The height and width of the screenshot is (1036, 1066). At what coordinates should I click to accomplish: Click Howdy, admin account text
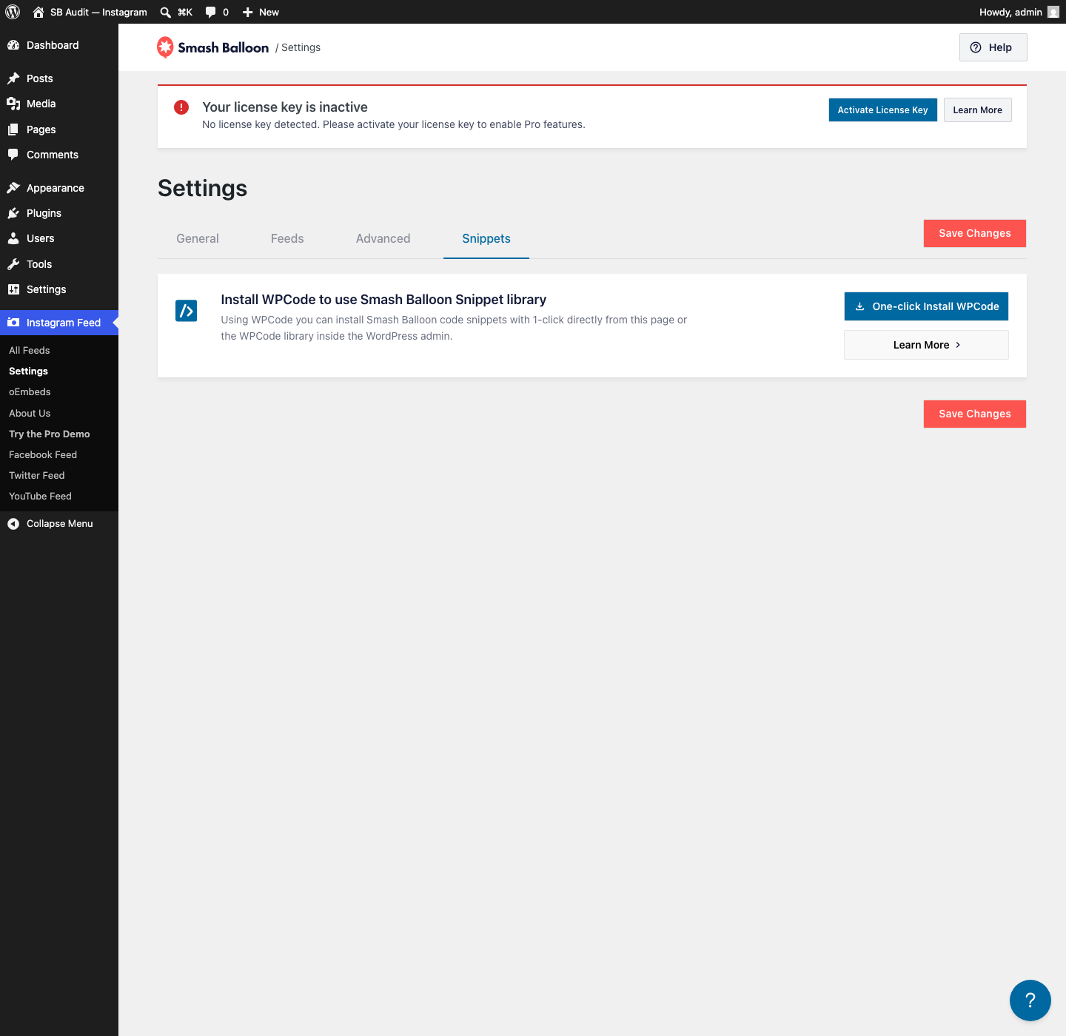(x=1010, y=12)
